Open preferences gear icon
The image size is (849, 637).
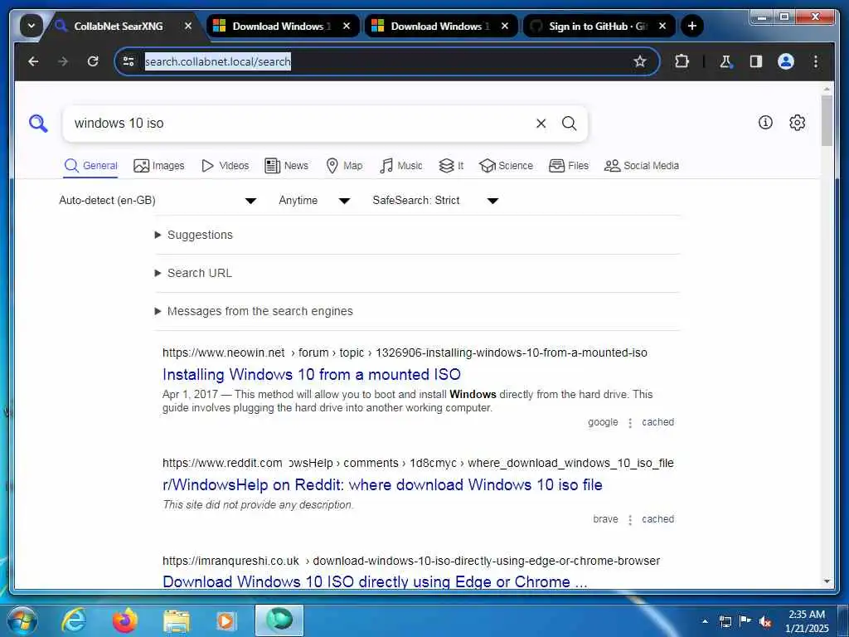click(x=797, y=123)
